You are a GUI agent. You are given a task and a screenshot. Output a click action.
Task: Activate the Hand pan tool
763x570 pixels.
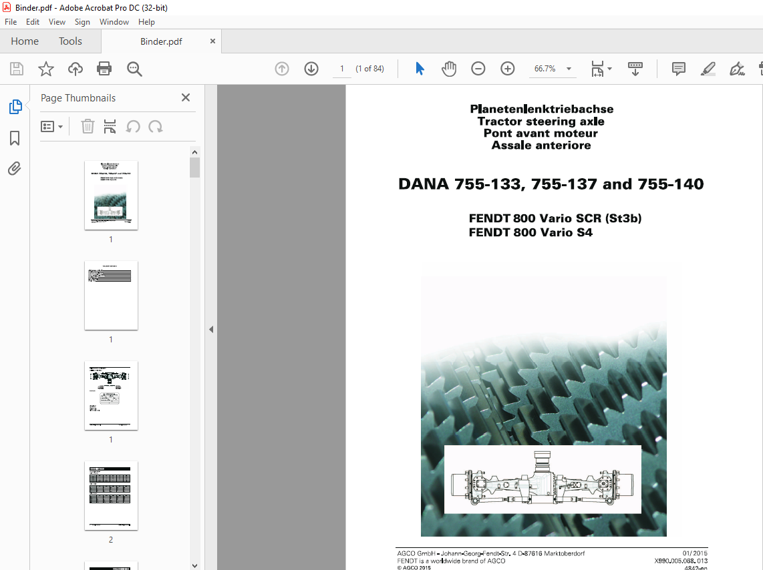point(449,69)
